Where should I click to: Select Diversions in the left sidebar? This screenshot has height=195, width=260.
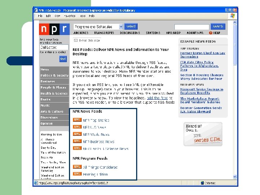[x=55, y=117]
